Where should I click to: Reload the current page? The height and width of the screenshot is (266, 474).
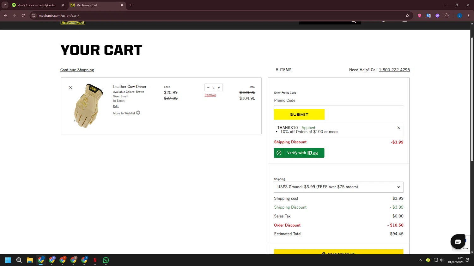(x=23, y=15)
